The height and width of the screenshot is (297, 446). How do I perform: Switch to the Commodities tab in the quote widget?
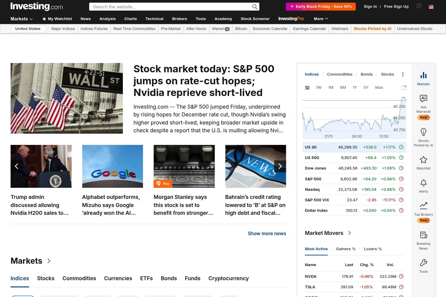pos(340,74)
